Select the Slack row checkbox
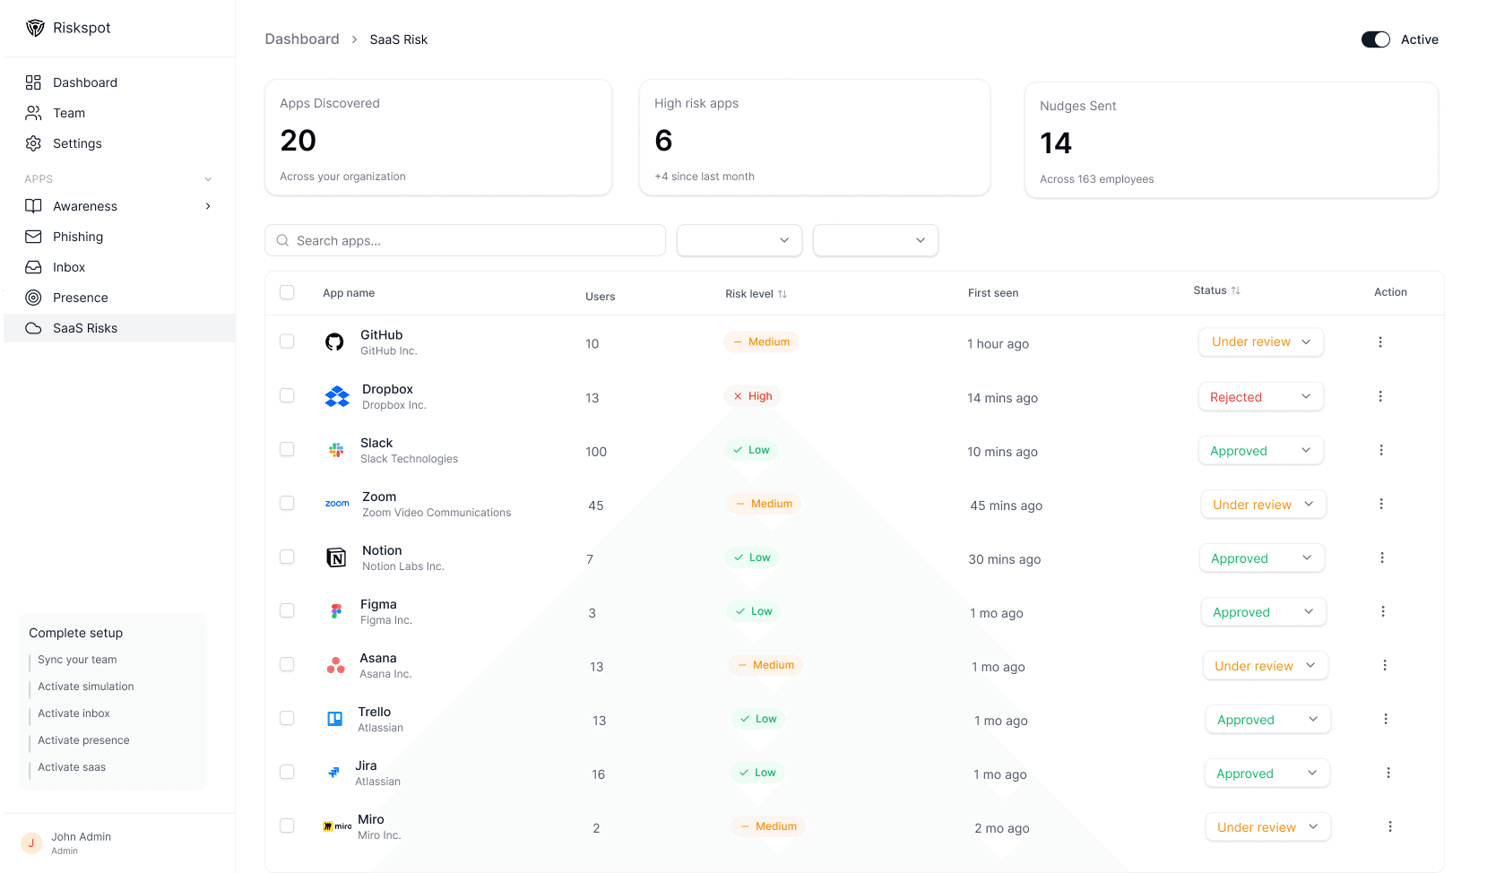Viewport: 1487px width, 873px height. point(287,449)
